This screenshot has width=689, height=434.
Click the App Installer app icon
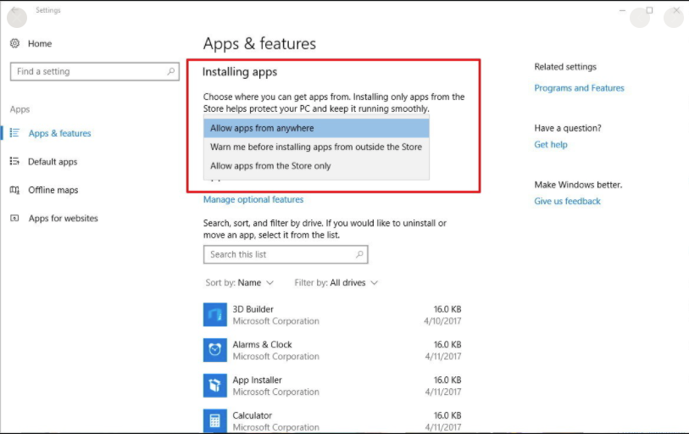pos(215,385)
